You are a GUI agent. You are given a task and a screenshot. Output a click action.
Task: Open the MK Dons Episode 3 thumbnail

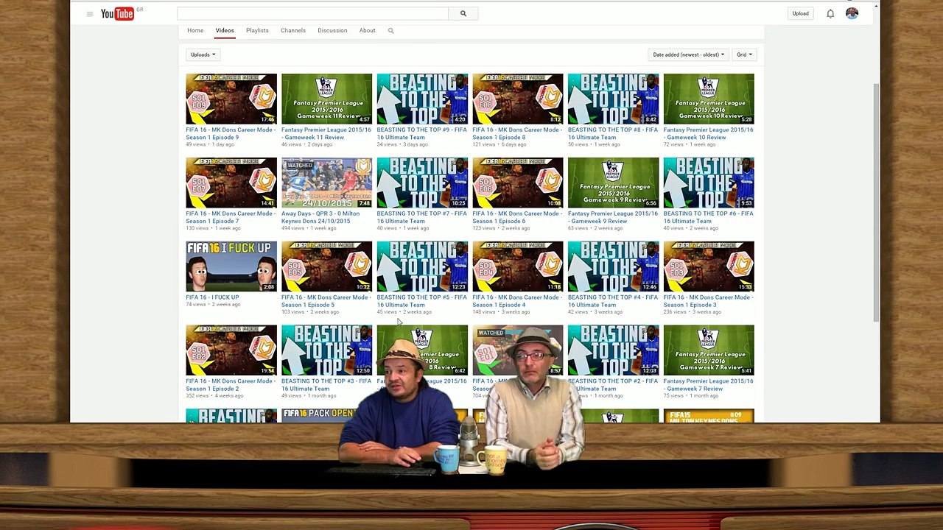click(x=709, y=266)
